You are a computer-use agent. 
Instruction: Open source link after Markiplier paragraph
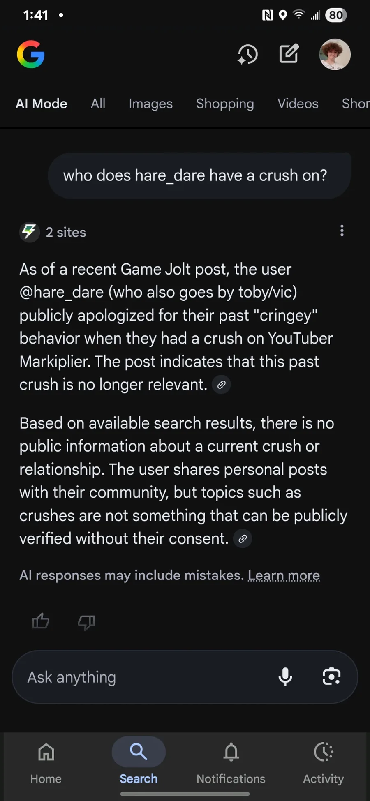(221, 385)
